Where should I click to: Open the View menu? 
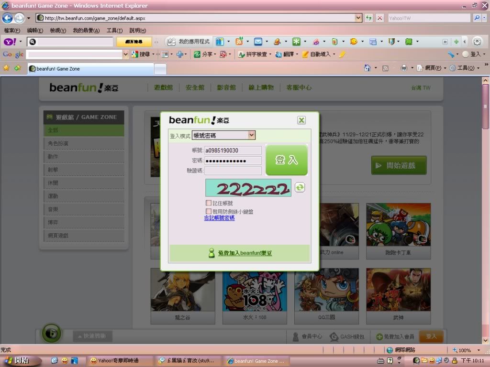pos(58,30)
